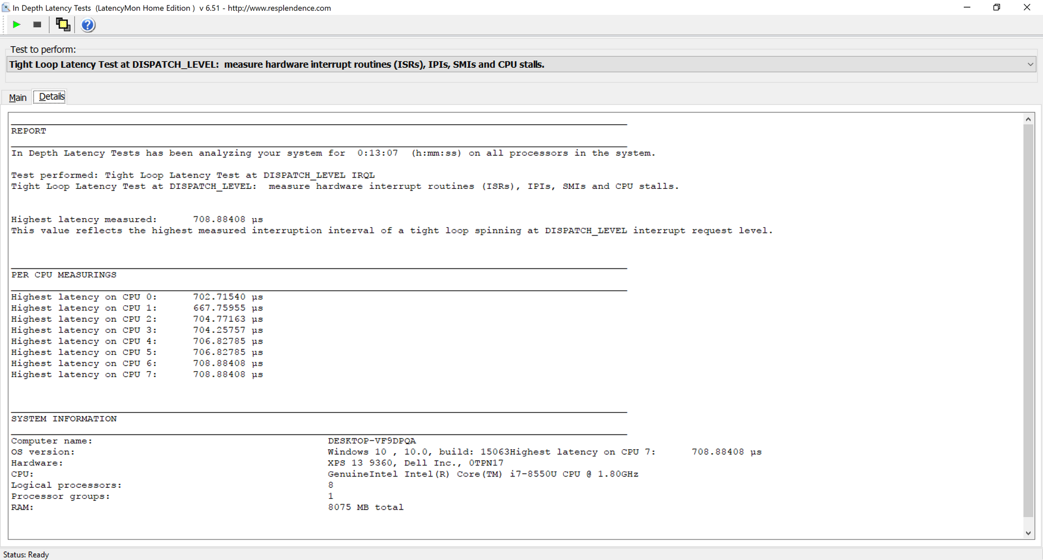Screen dimensions: 1043x560
Task: Click the LatencyMon app icon in the title bar
Action: 6,8
